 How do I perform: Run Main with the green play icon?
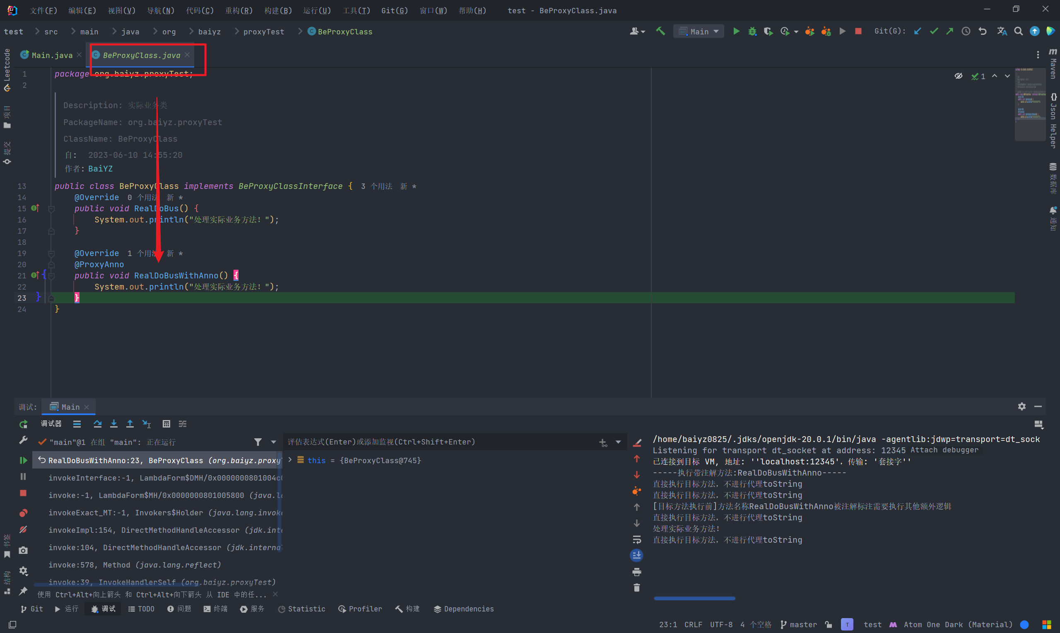click(736, 31)
